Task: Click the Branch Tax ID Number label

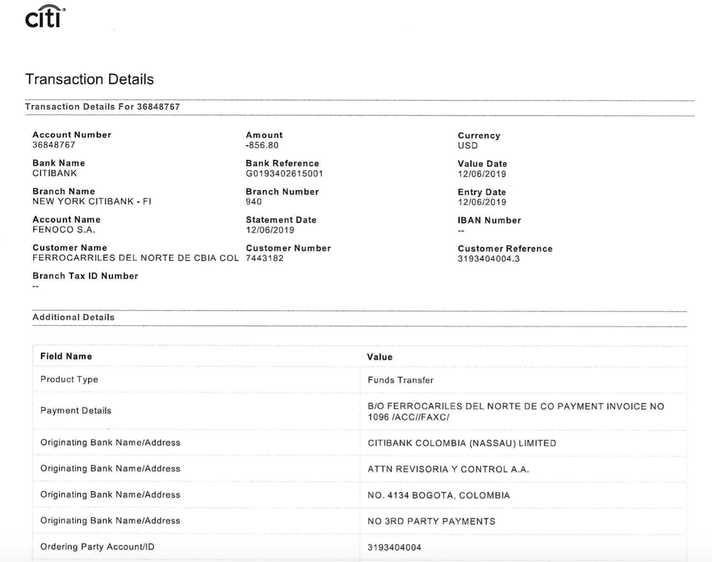Action: tap(86, 276)
